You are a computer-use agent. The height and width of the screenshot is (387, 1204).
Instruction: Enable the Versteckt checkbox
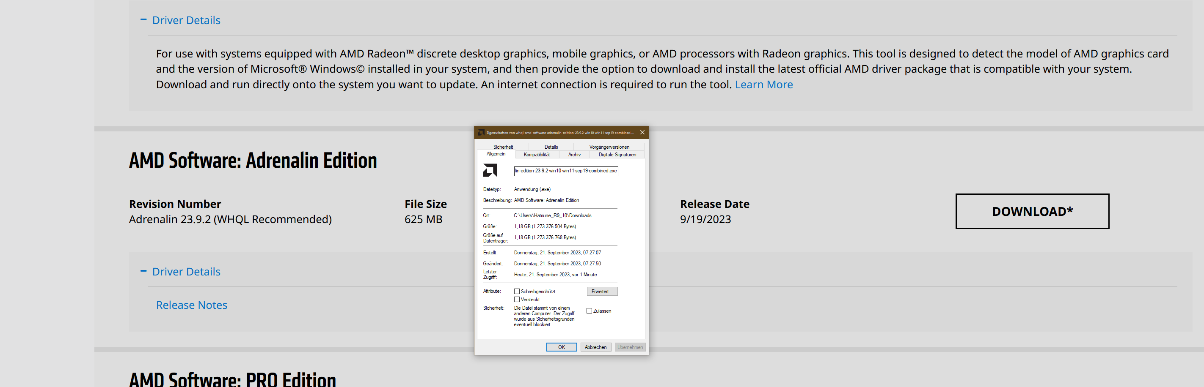pos(517,300)
